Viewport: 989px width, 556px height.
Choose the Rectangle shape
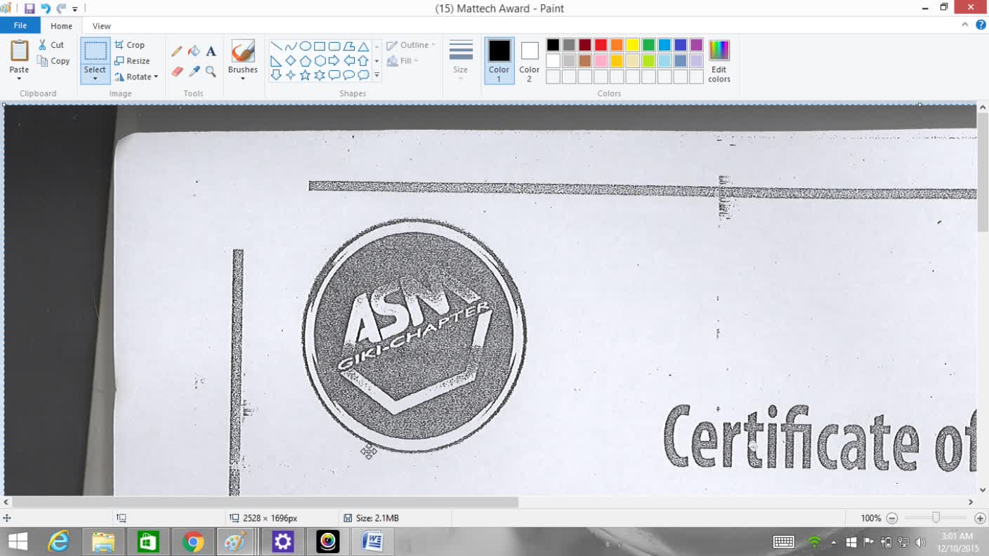coord(320,46)
